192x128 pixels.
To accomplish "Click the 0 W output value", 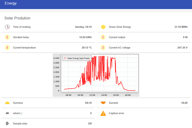I will click(185, 37).
